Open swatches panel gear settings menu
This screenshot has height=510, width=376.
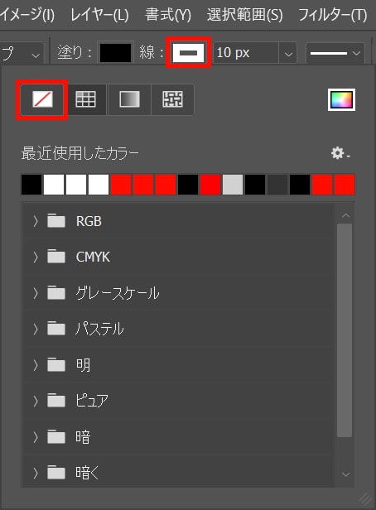coord(340,153)
